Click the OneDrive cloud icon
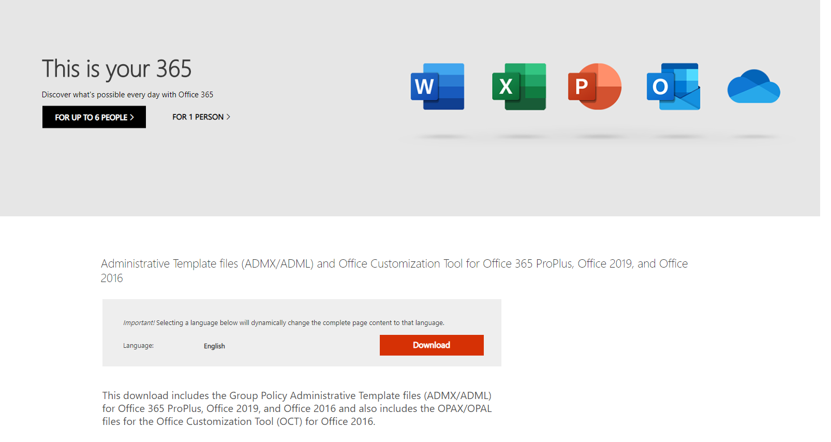Image resolution: width=831 pixels, height=442 pixels. pyautogui.click(x=753, y=87)
